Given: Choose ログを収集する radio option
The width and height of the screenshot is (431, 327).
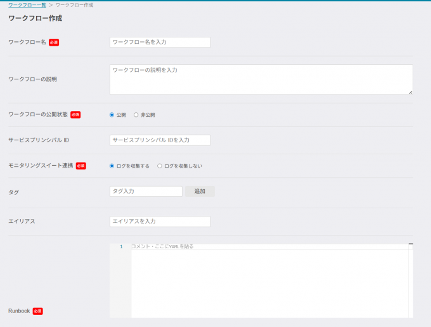Looking at the screenshot, I should pyautogui.click(x=112, y=166).
